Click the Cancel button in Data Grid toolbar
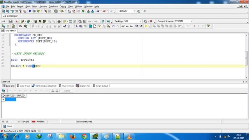 tap(67, 91)
